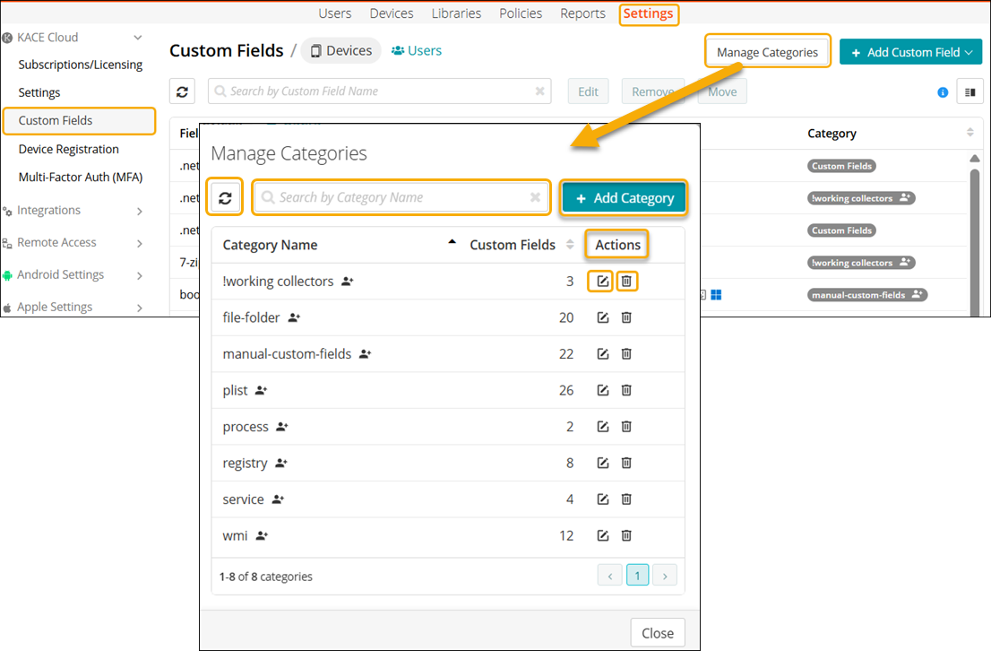Open the column layout icon at top right
Image resolution: width=991 pixels, height=651 pixels.
pyautogui.click(x=969, y=91)
